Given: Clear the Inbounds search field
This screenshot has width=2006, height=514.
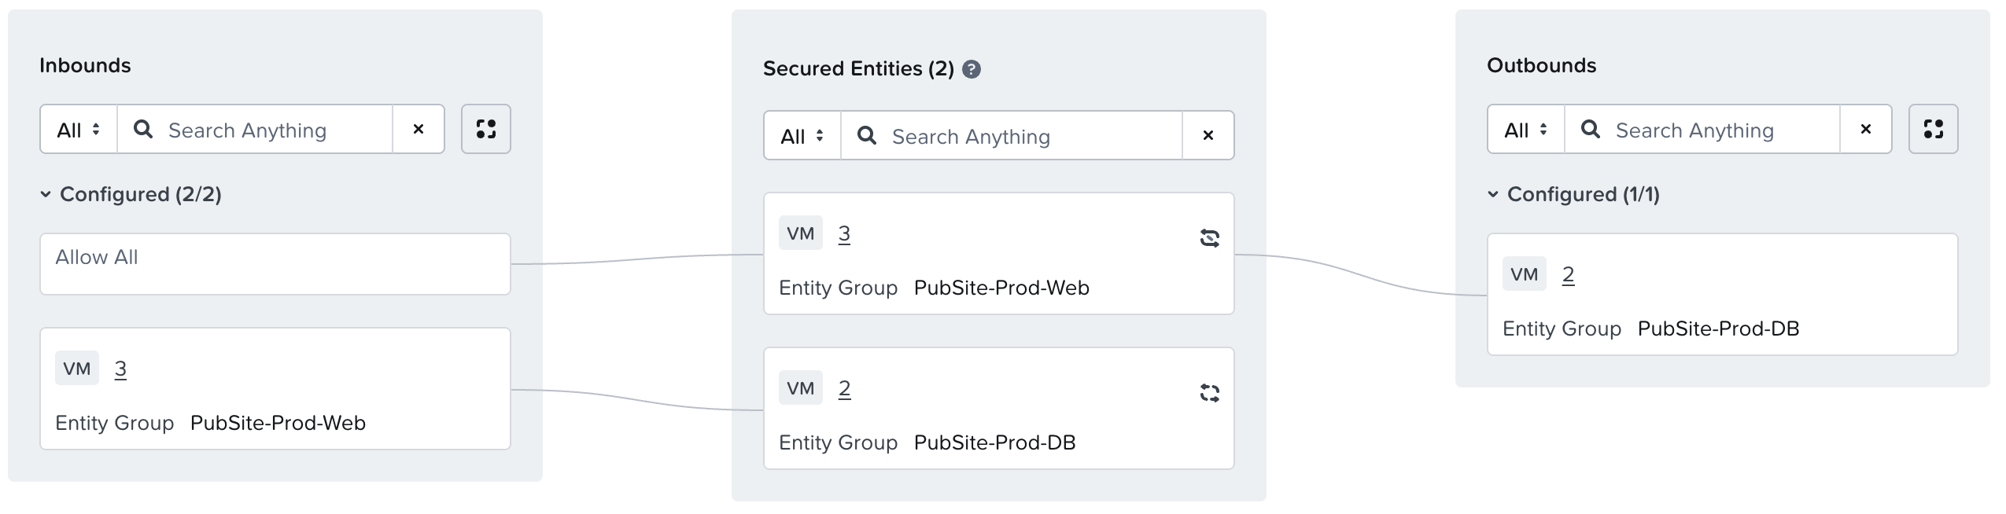Looking at the screenshot, I should click(x=419, y=129).
